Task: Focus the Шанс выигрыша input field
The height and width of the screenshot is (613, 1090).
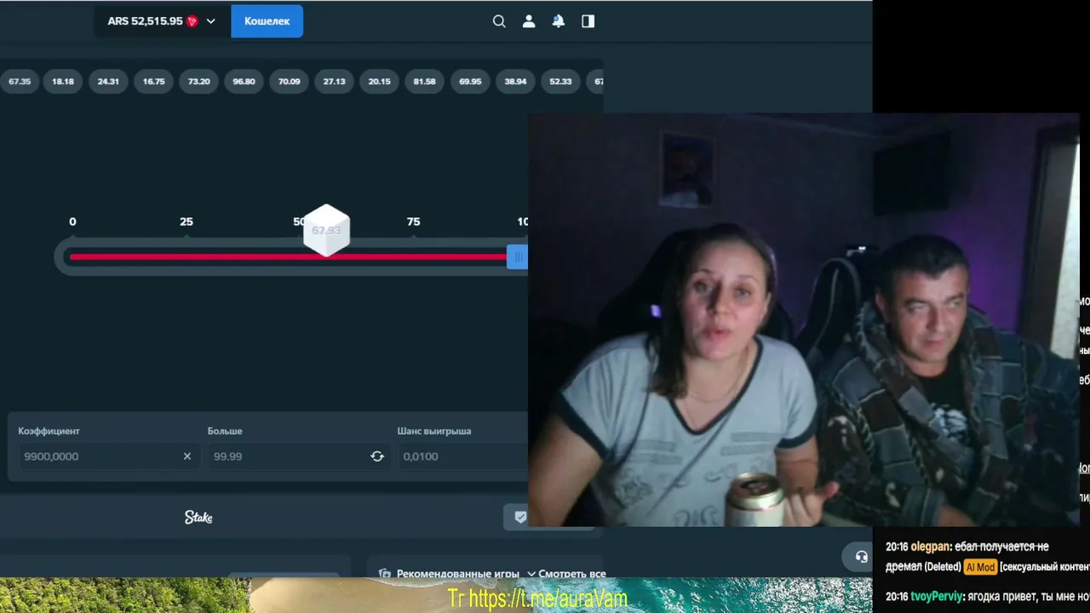Action: 462,456
